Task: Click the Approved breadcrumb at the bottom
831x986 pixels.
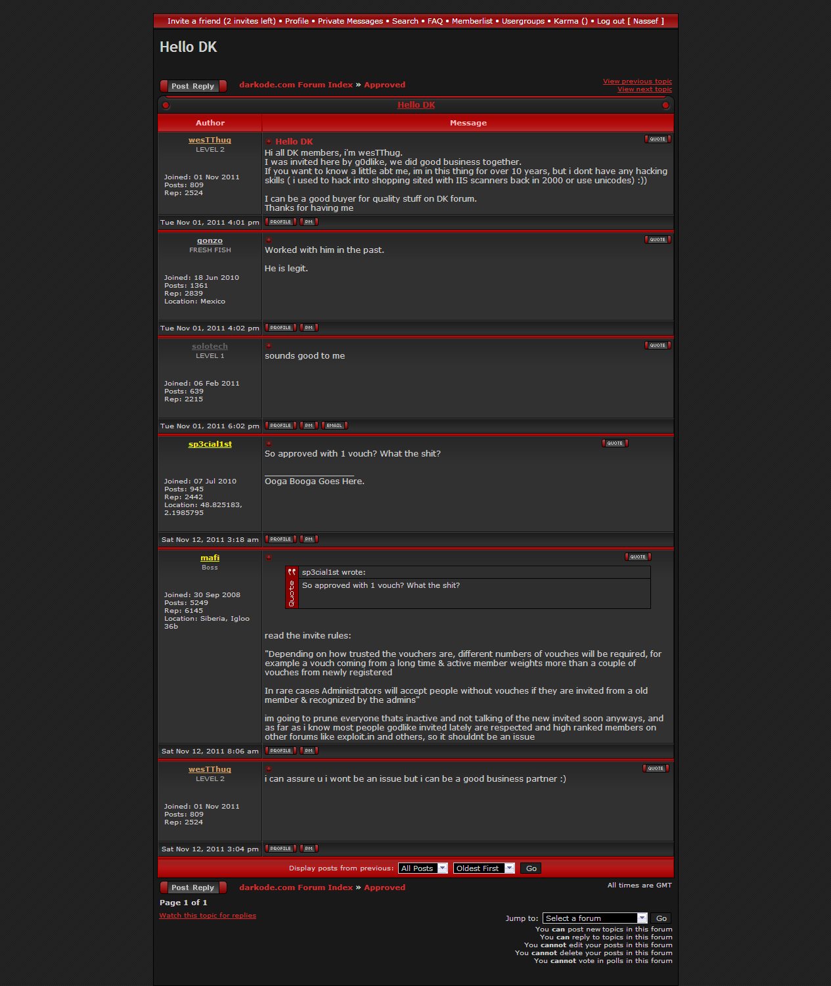Action: point(384,887)
